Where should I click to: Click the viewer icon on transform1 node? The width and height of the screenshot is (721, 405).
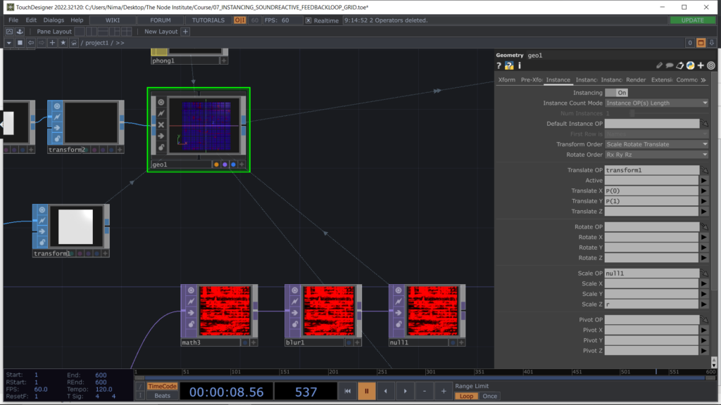point(42,210)
